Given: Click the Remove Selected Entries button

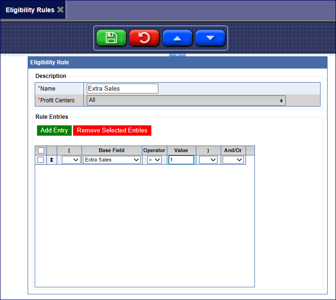Looking at the screenshot, I should point(112,131).
